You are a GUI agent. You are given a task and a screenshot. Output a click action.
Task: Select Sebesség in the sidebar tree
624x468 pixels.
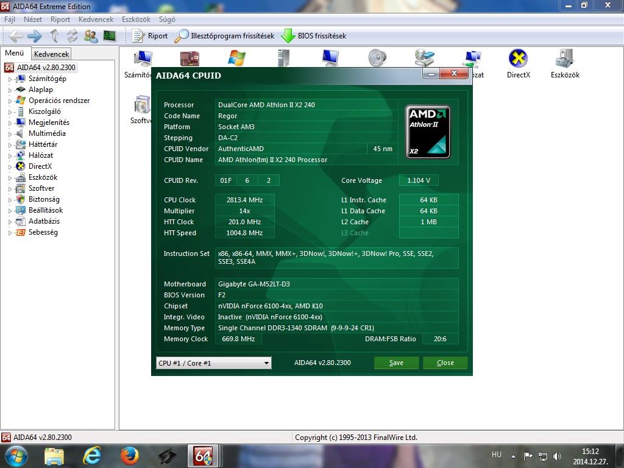43,232
